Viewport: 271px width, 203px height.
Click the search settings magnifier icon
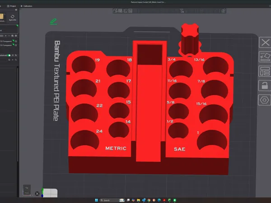(16, 60)
